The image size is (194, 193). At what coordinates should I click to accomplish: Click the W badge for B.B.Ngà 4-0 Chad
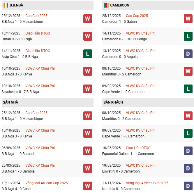88,186
